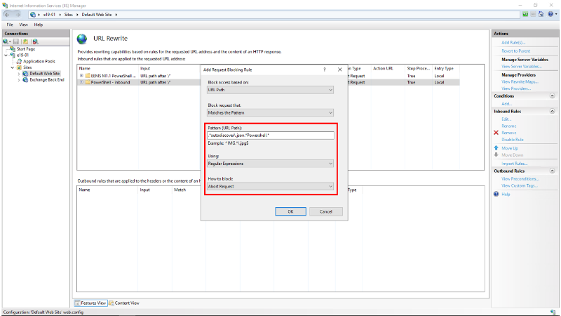Collapse the Conditions section in Actions
Screen dimensions: 561x316
click(553, 96)
